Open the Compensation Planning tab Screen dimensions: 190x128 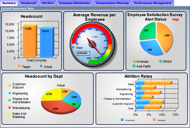coord(112,3)
